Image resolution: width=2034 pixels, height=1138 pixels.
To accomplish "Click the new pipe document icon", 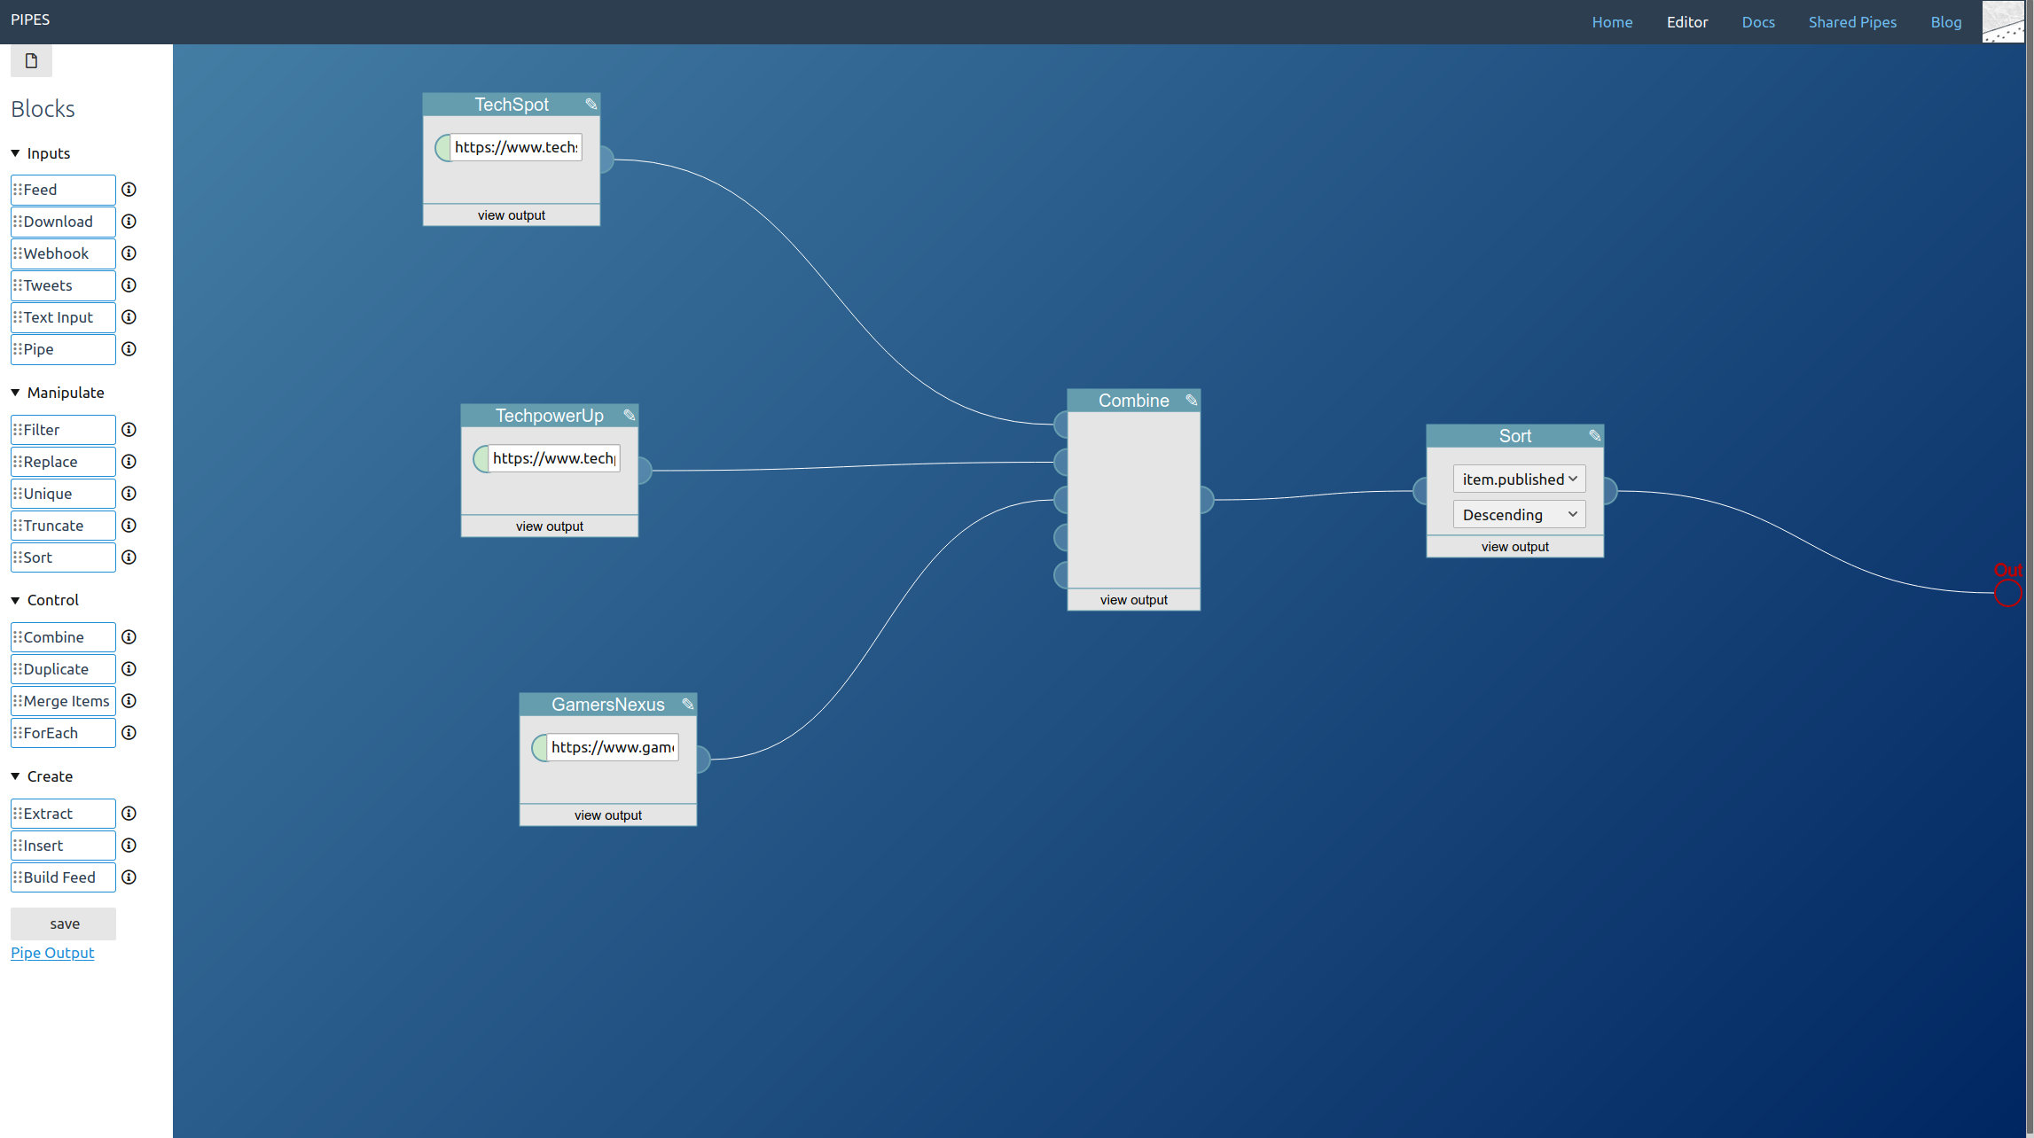I will pyautogui.click(x=31, y=61).
